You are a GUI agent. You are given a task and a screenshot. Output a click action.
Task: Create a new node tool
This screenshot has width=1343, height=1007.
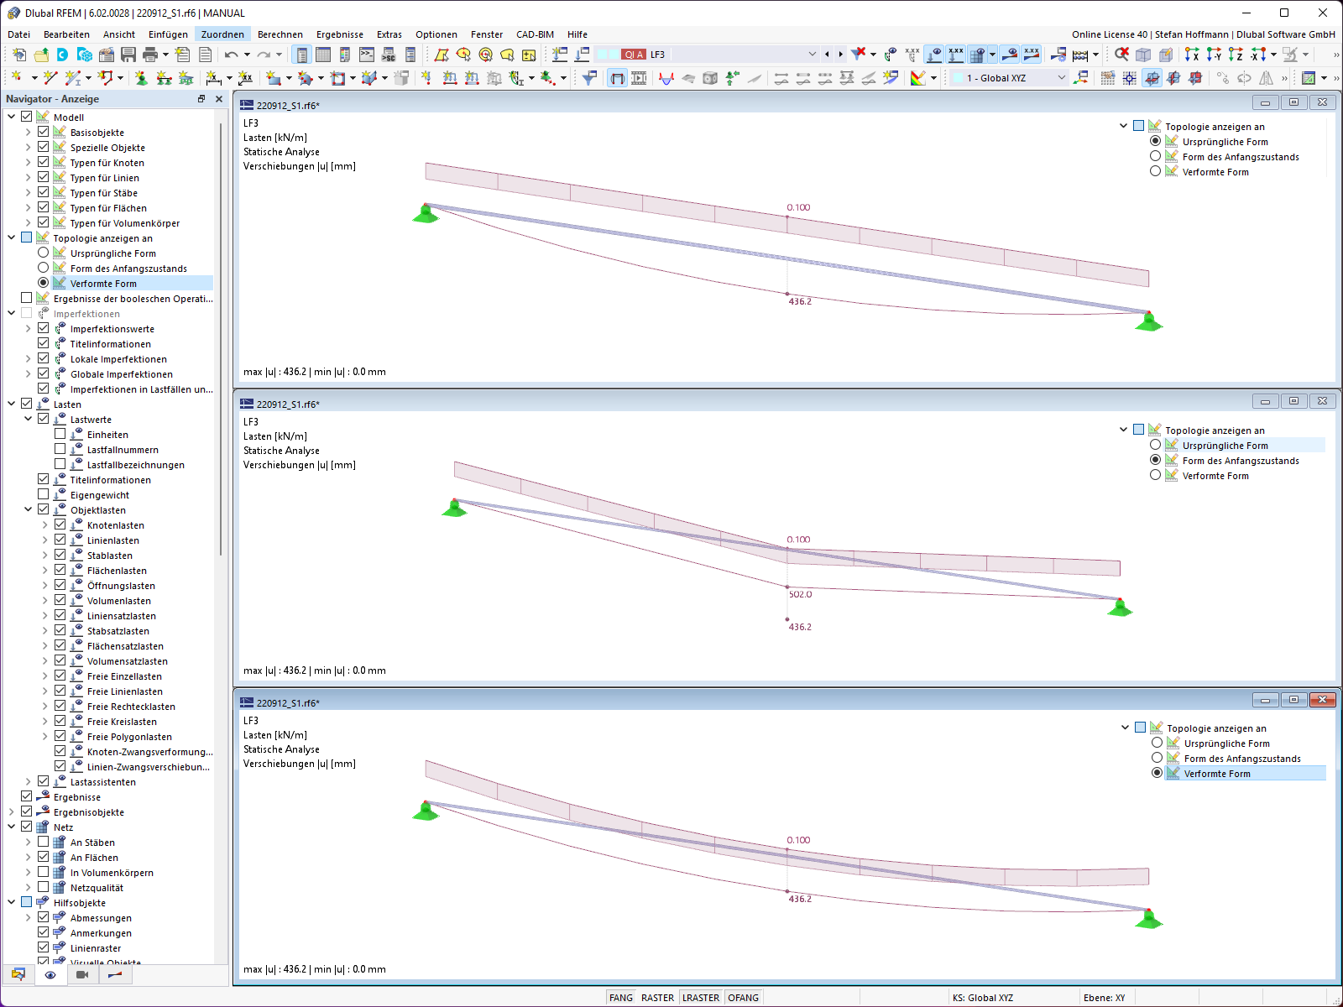tap(17, 78)
